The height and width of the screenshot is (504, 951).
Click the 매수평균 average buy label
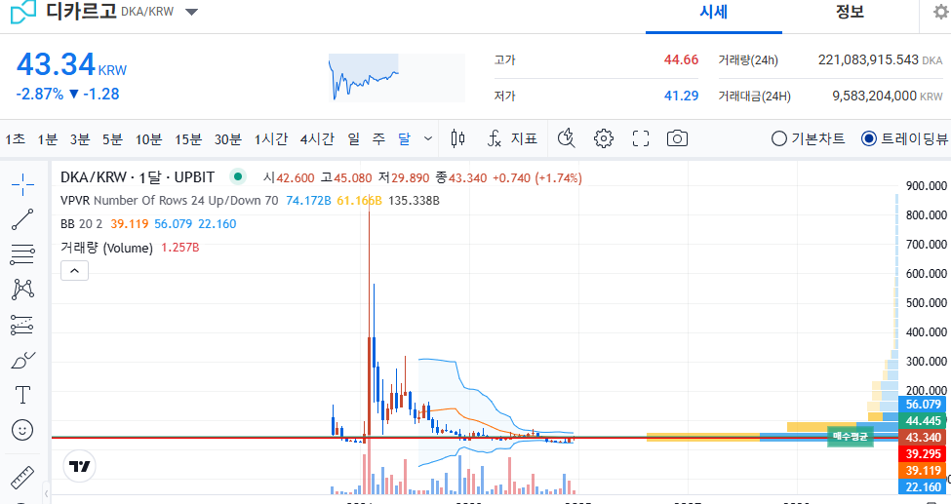[x=851, y=437]
